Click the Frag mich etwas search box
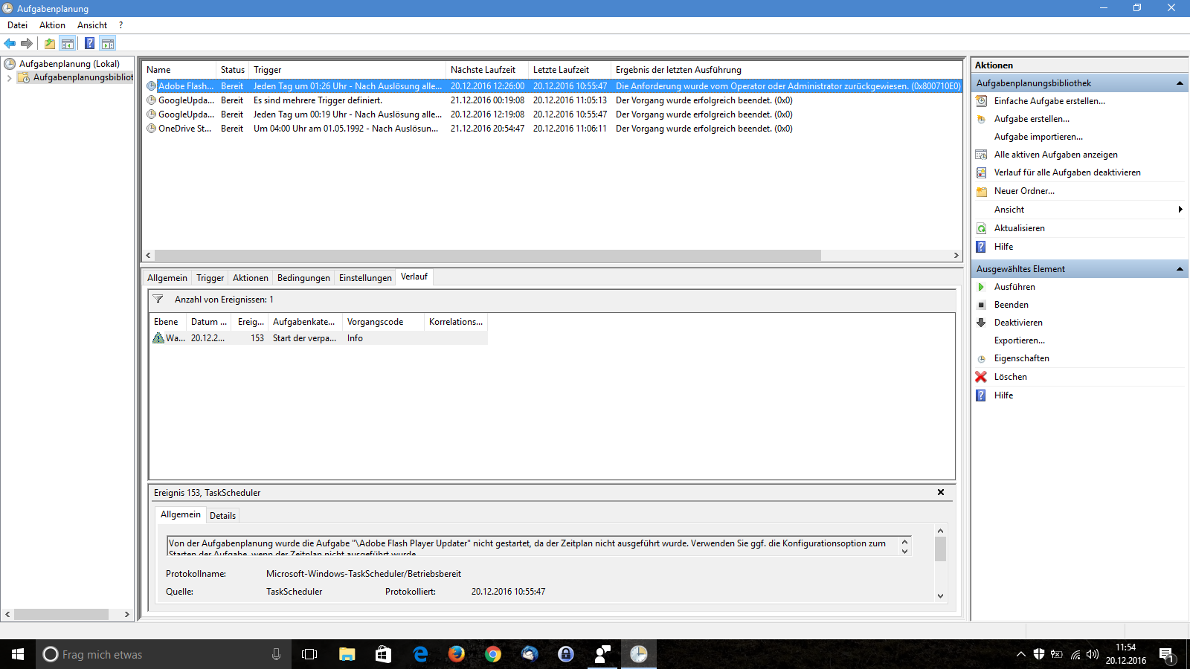The height and width of the screenshot is (669, 1190). [164, 654]
